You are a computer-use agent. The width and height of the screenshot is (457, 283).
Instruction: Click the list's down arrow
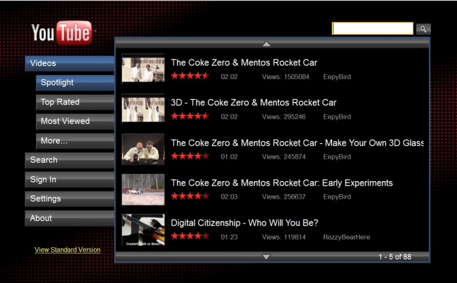tap(266, 257)
